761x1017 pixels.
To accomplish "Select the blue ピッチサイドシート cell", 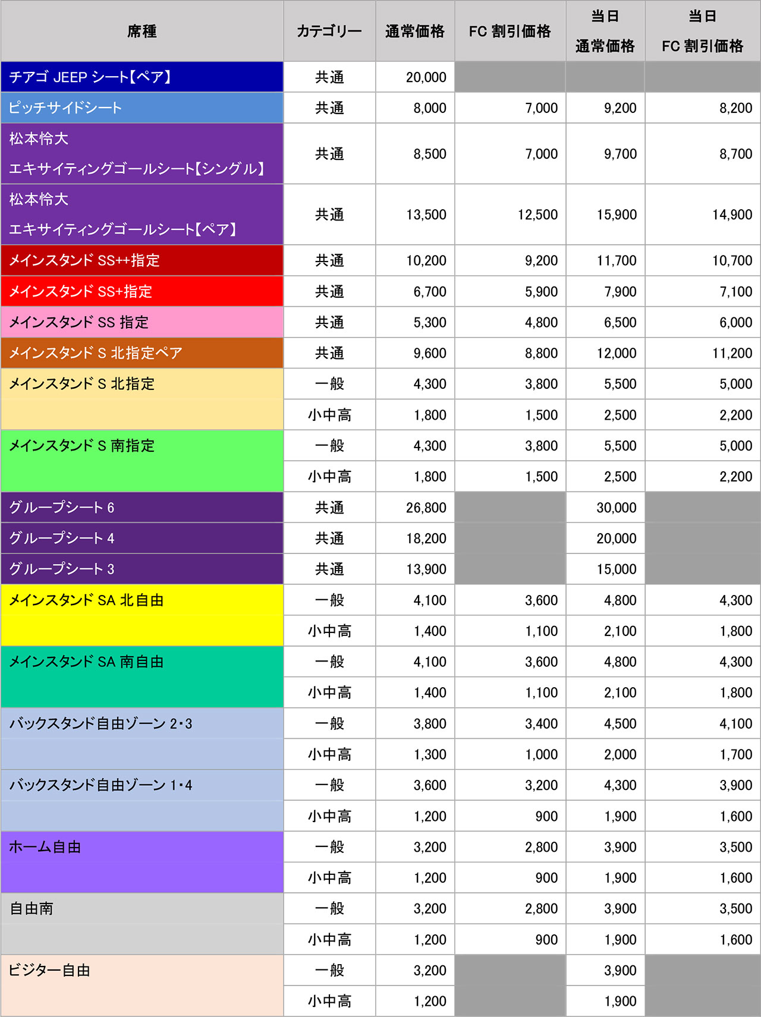I will (142, 108).
